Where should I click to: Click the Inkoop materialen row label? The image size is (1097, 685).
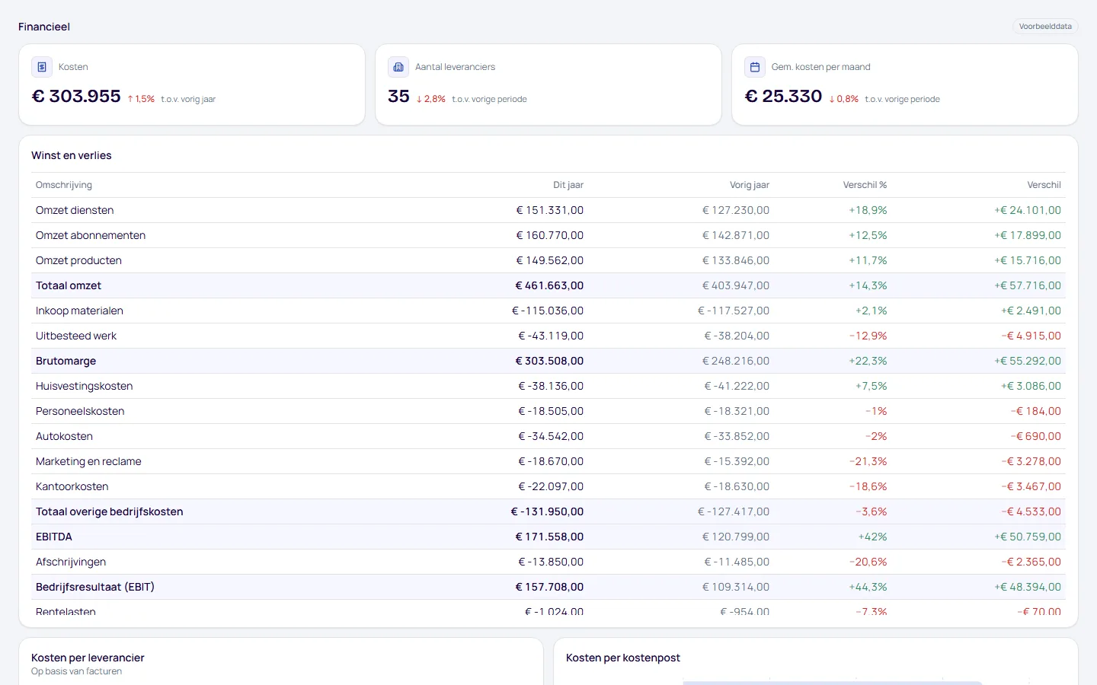(79, 311)
